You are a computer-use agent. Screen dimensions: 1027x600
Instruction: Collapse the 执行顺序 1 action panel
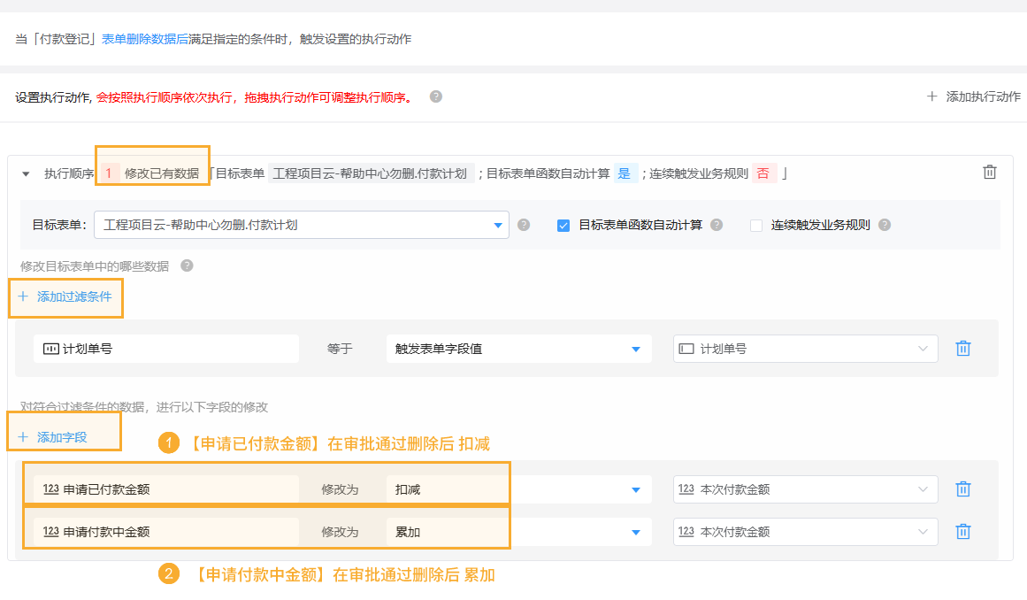click(x=26, y=174)
